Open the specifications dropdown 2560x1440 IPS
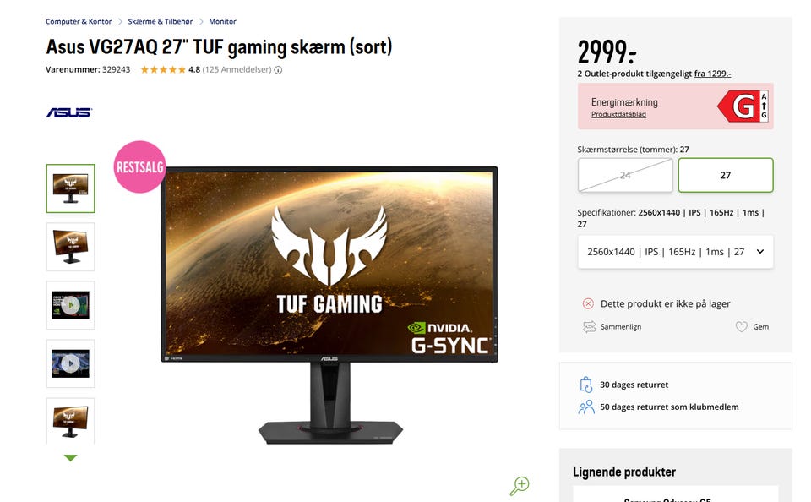 coord(676,252)
